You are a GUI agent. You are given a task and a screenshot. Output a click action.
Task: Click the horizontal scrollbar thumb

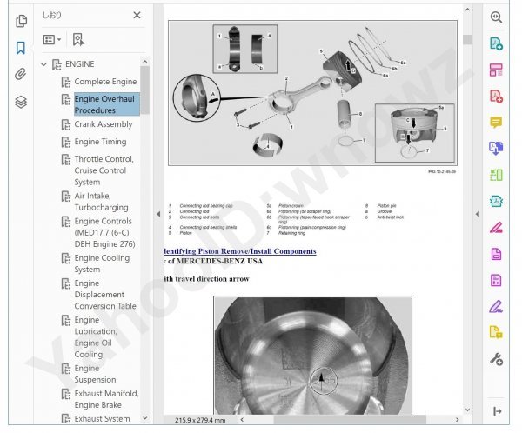(x=350, y=420)
